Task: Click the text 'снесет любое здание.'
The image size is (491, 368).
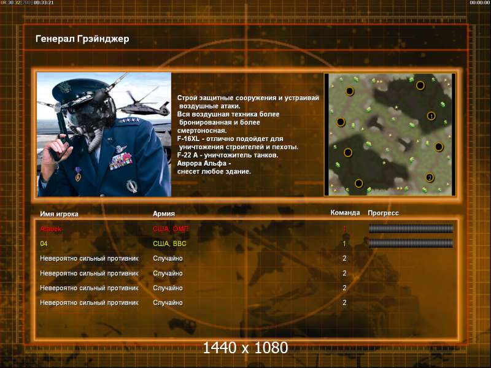Action: click(x=214, y=172)
